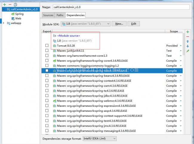Check export box for Tomcat 8.0.28

47,46
